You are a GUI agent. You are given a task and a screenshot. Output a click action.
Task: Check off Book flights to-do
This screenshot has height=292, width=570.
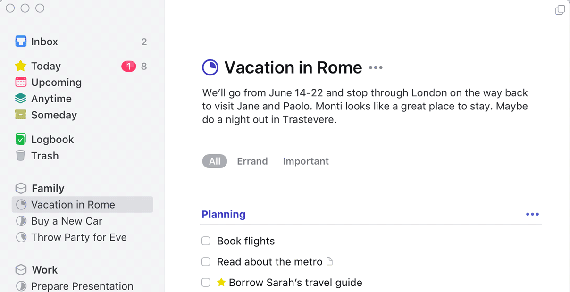(x=206, y=241)
